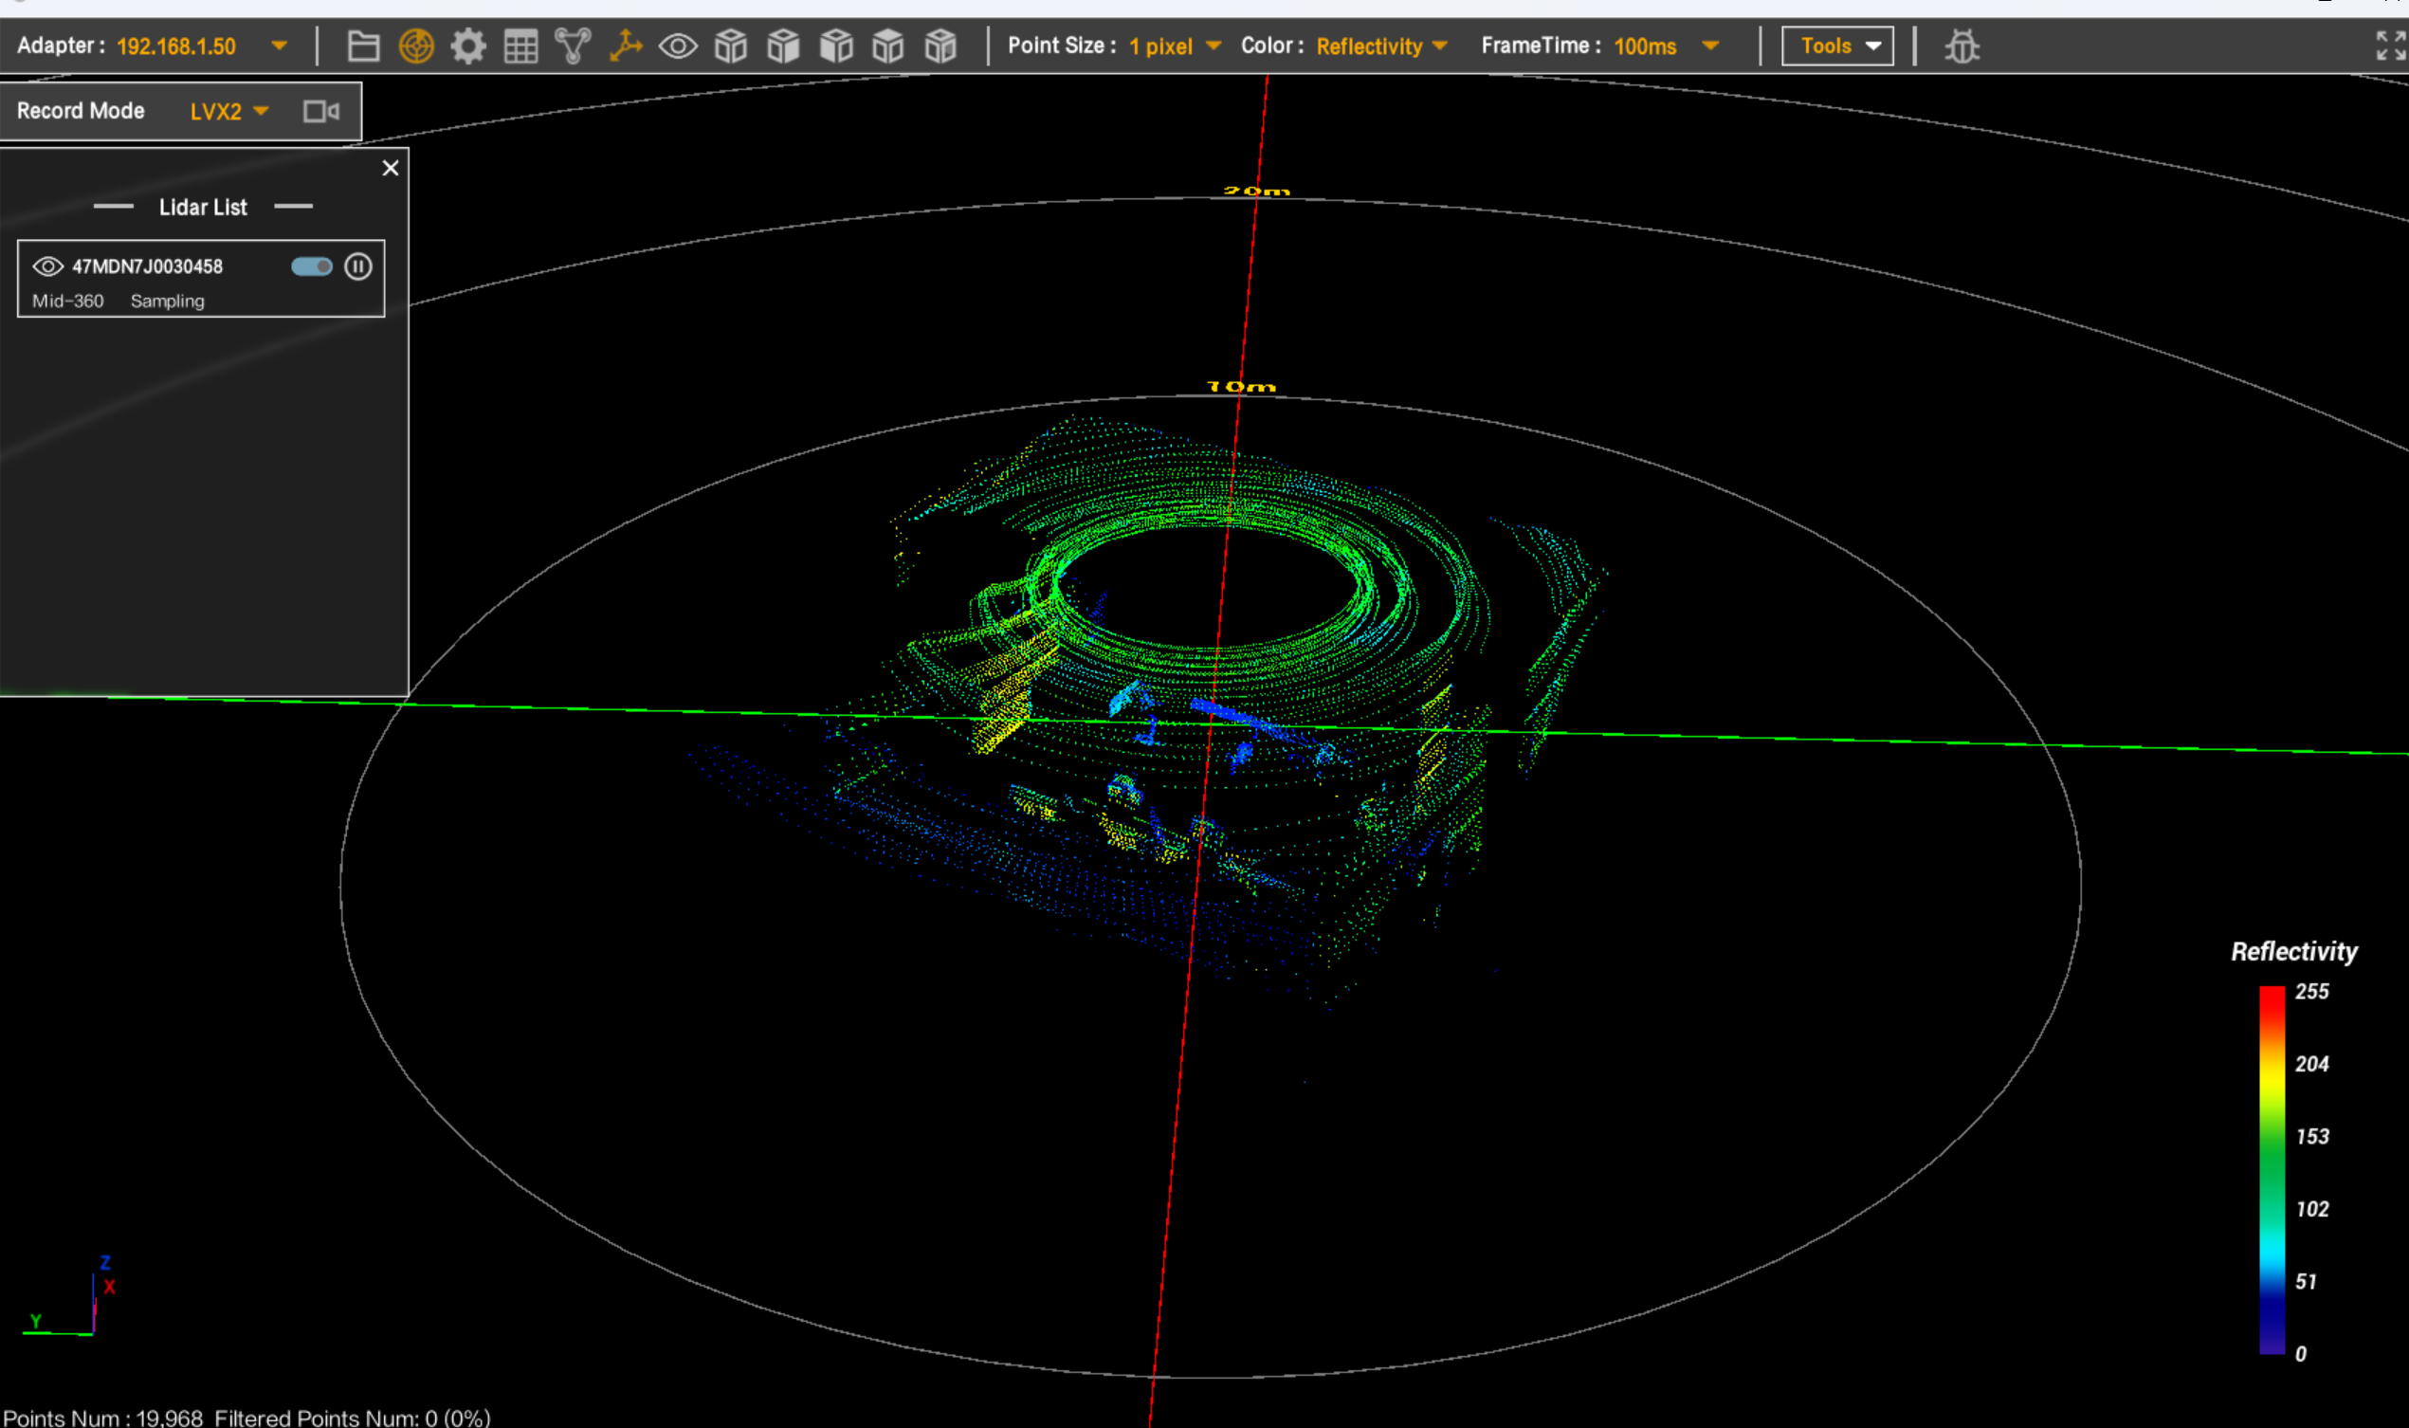
Task: Close the Lidar List panel
Action: point(391,169)
